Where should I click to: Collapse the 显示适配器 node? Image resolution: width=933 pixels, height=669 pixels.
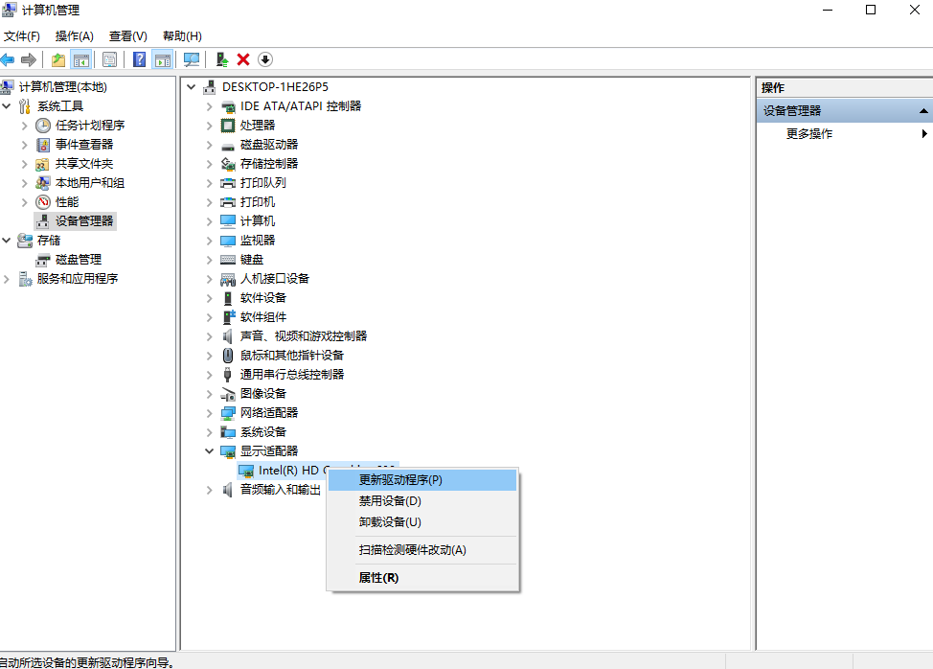(x=210, y=450)
